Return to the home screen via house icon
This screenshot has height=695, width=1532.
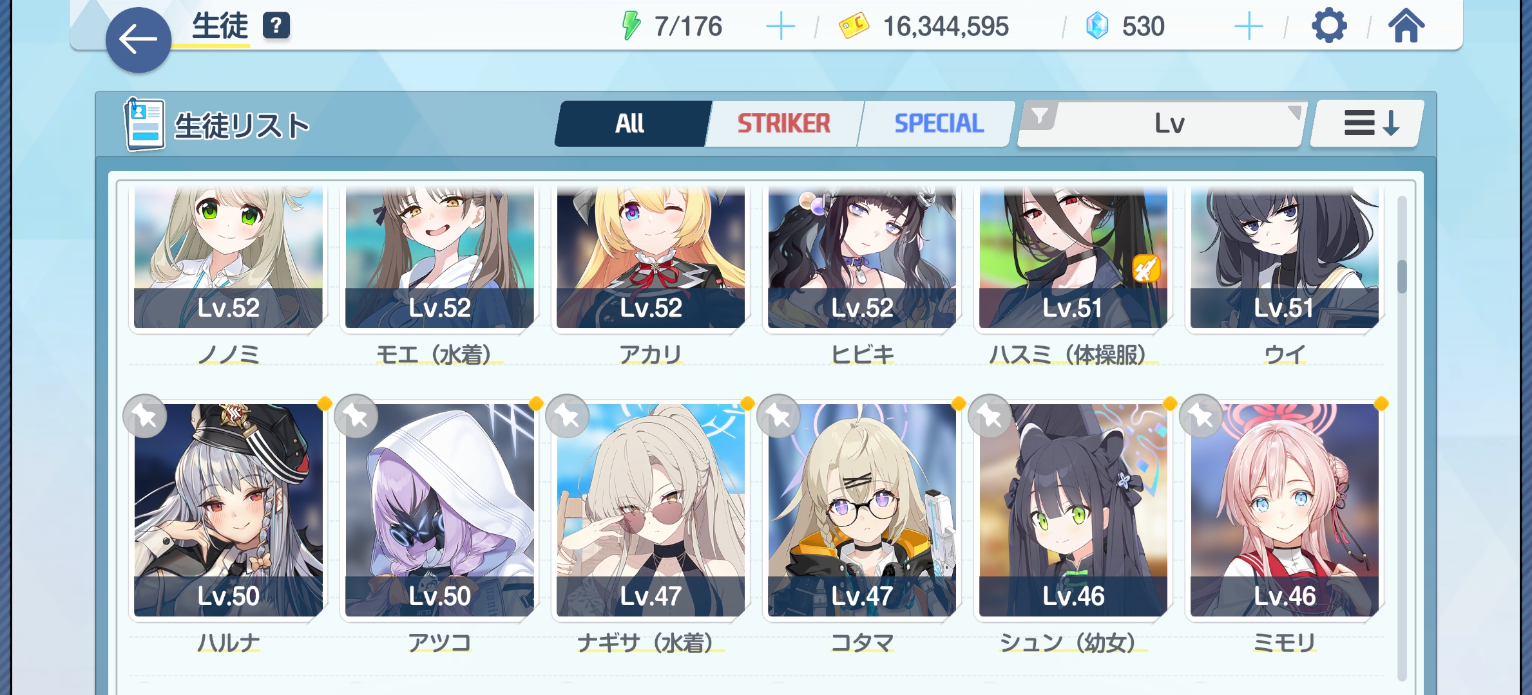(1406, 26)
